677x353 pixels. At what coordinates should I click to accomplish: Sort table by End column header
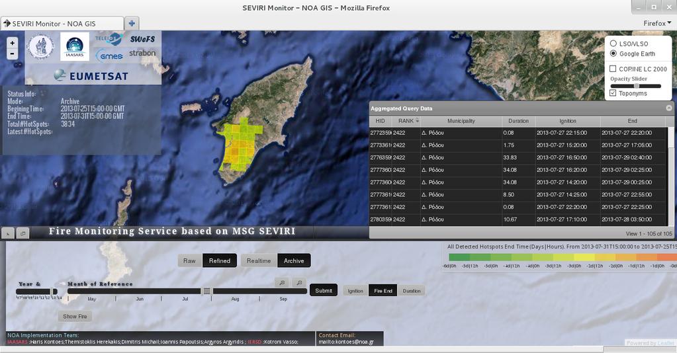pos(633,121)
